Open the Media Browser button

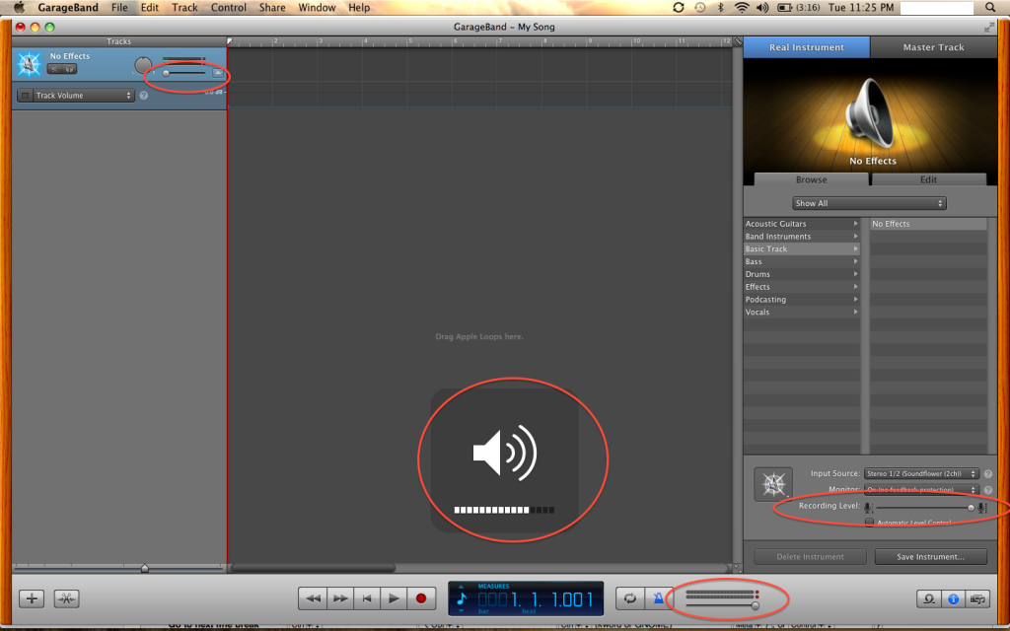pos(977,598)
